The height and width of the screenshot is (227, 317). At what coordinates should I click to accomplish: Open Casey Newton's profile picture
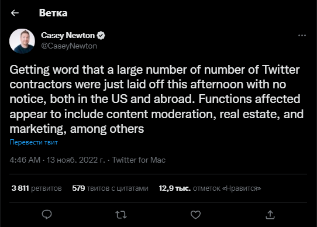click(22, 41)
